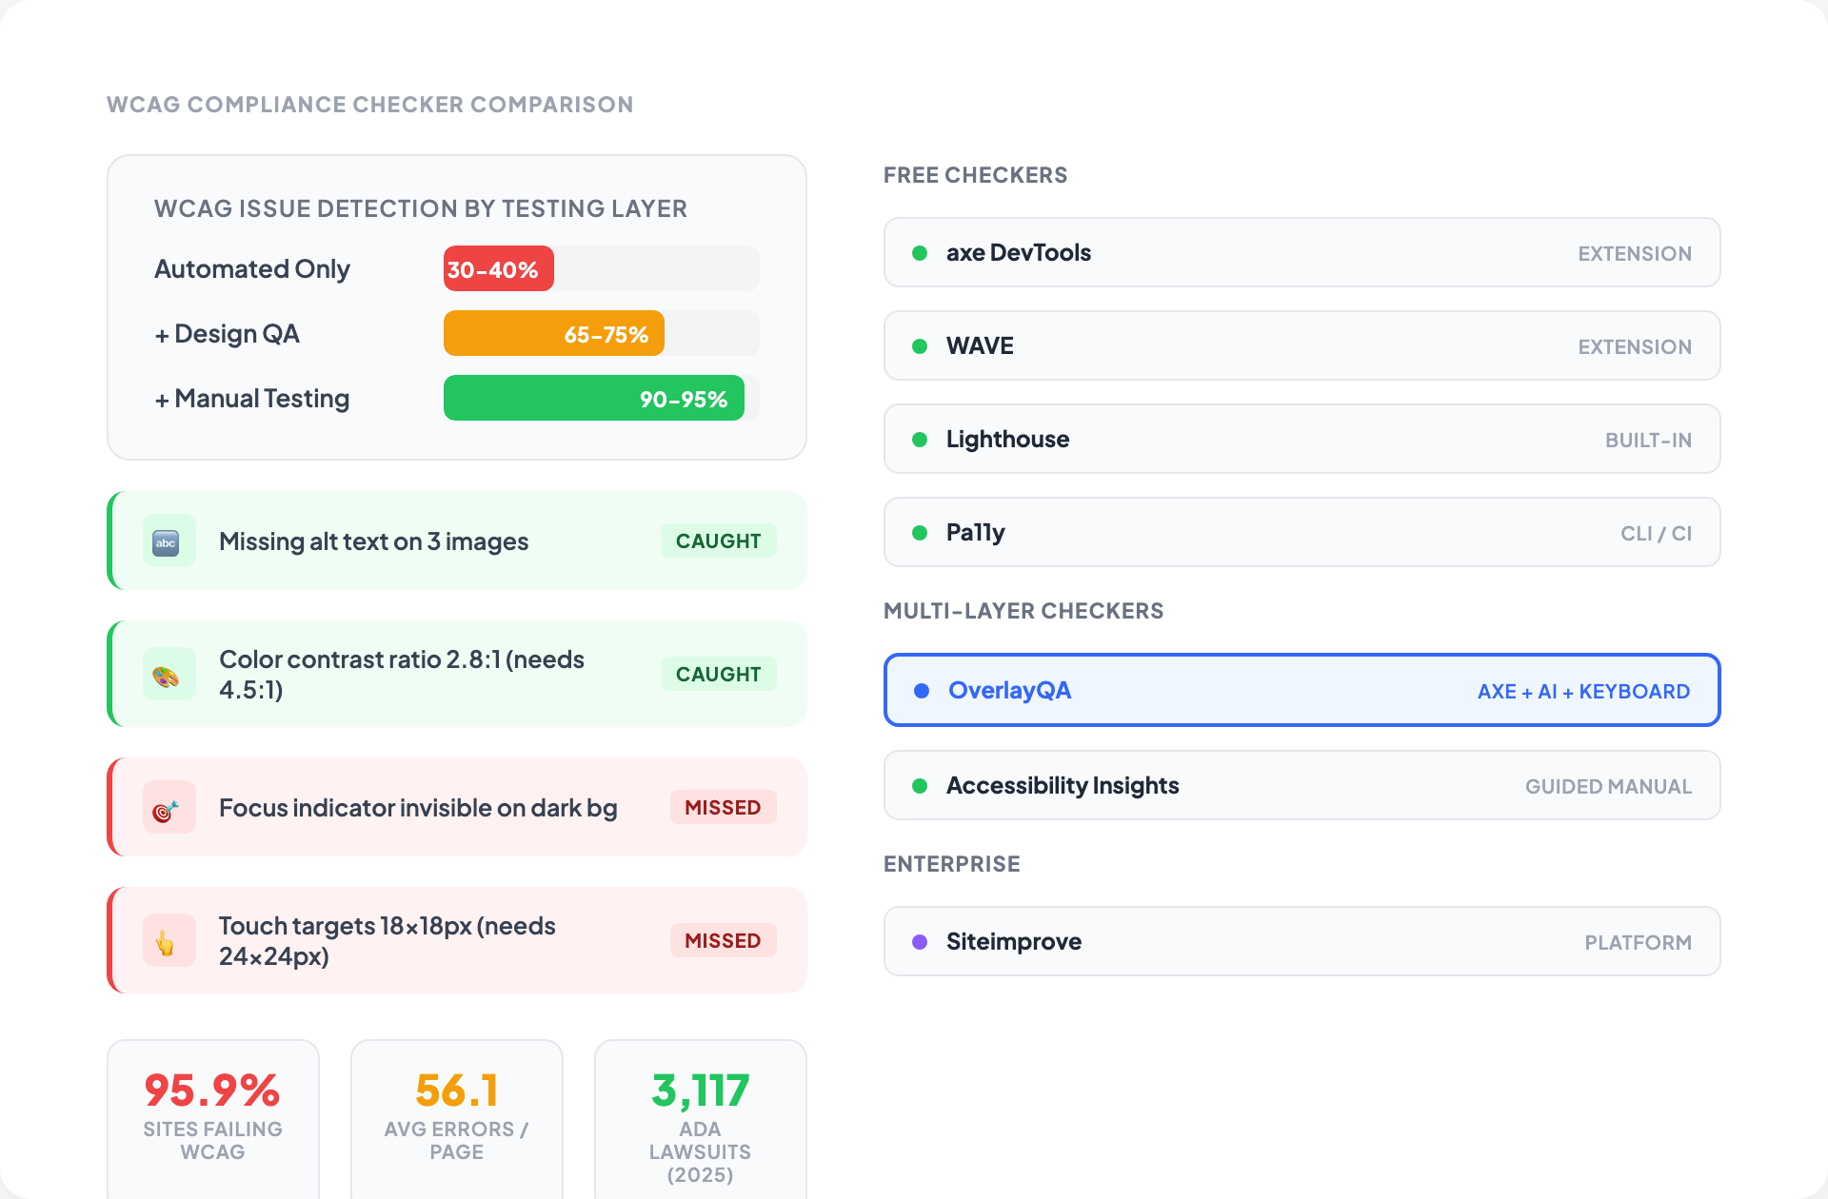This screenshot has height=1199, width=1828.
Task: Click the 3,117 ADA Lawsuits stat card
Action: pyautogui.click(x=701, y=1119)
